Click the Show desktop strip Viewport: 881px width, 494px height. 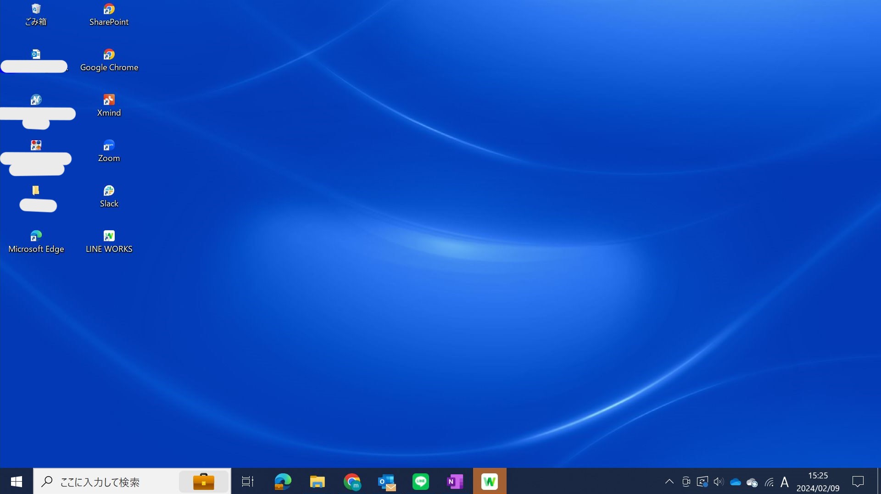(879, 481)
